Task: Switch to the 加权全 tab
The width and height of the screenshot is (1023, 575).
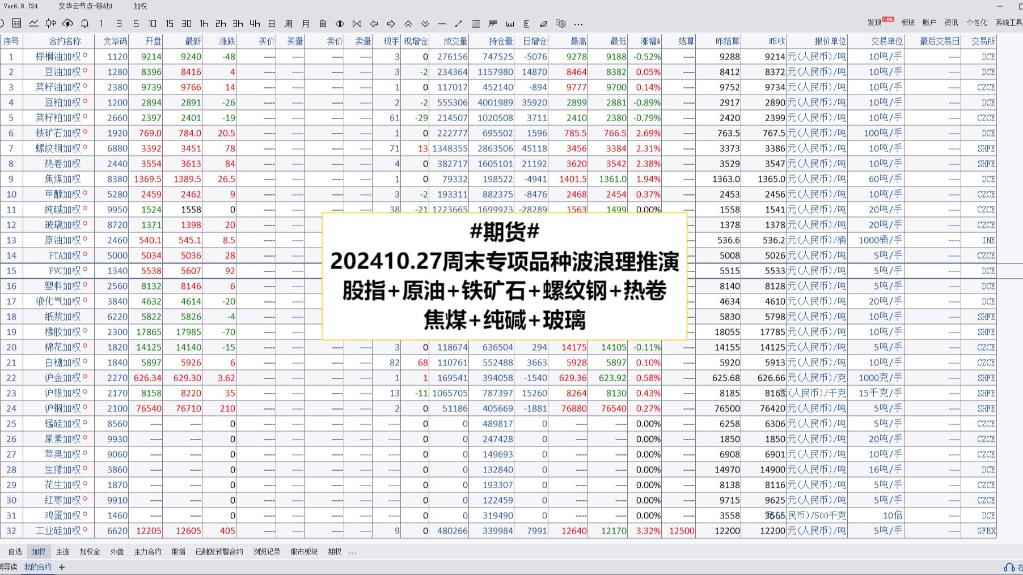Action: click(x=90, y=551)
